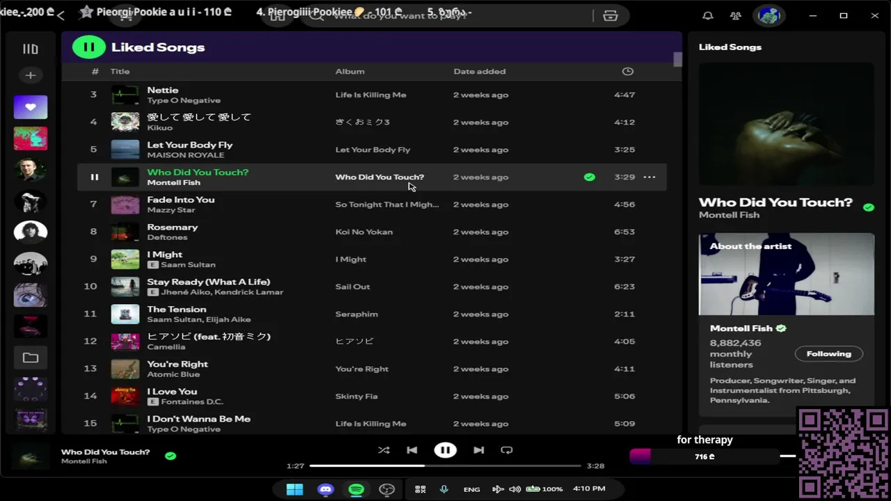The height and width of the screenshot is (501, 891).
Task: Skip back to the previous track
Action: click(412, 450)
